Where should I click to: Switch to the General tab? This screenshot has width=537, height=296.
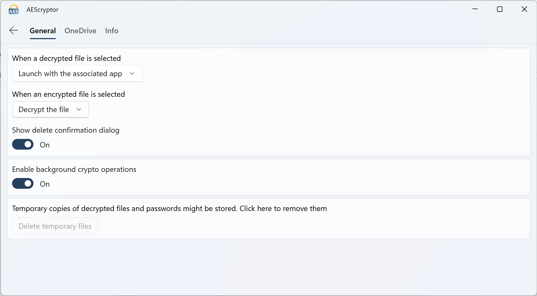tap(43, 31)
